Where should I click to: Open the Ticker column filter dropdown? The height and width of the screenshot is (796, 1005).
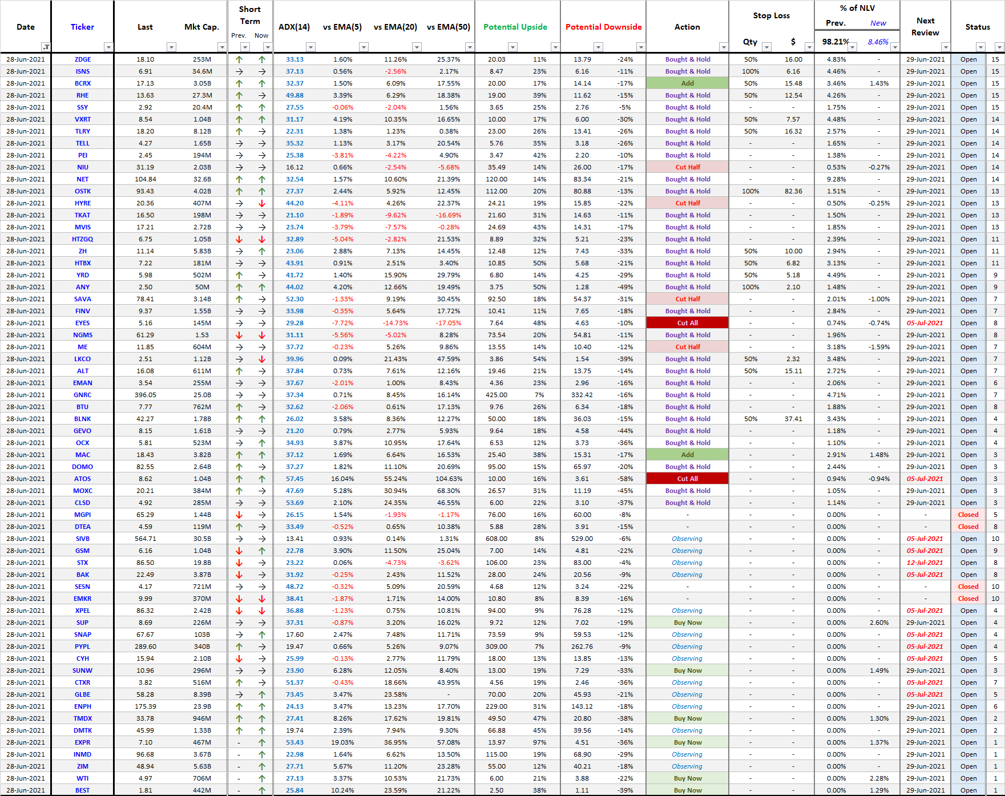point(108,47)
